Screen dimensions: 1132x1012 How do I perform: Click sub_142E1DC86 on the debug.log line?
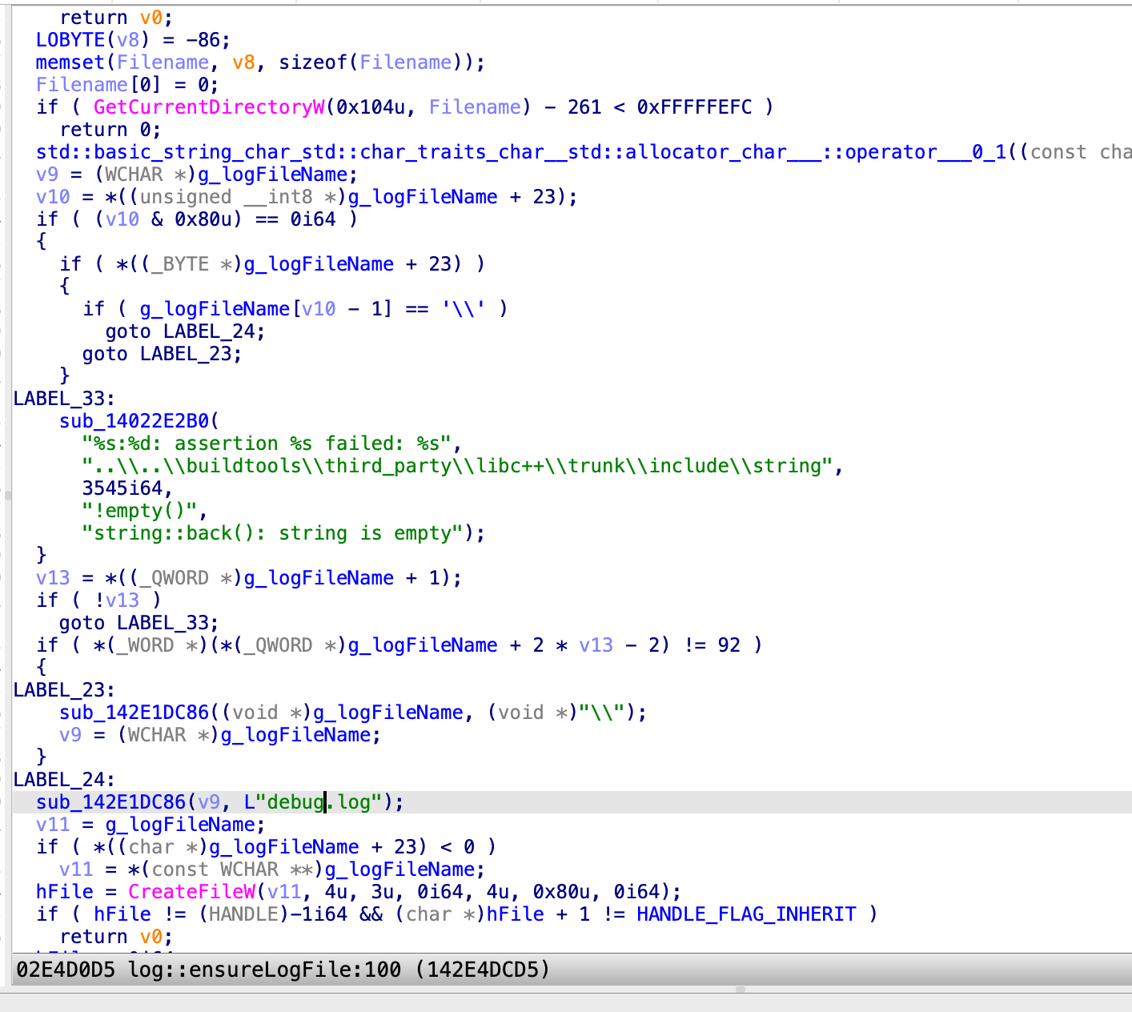coord(110,802)
